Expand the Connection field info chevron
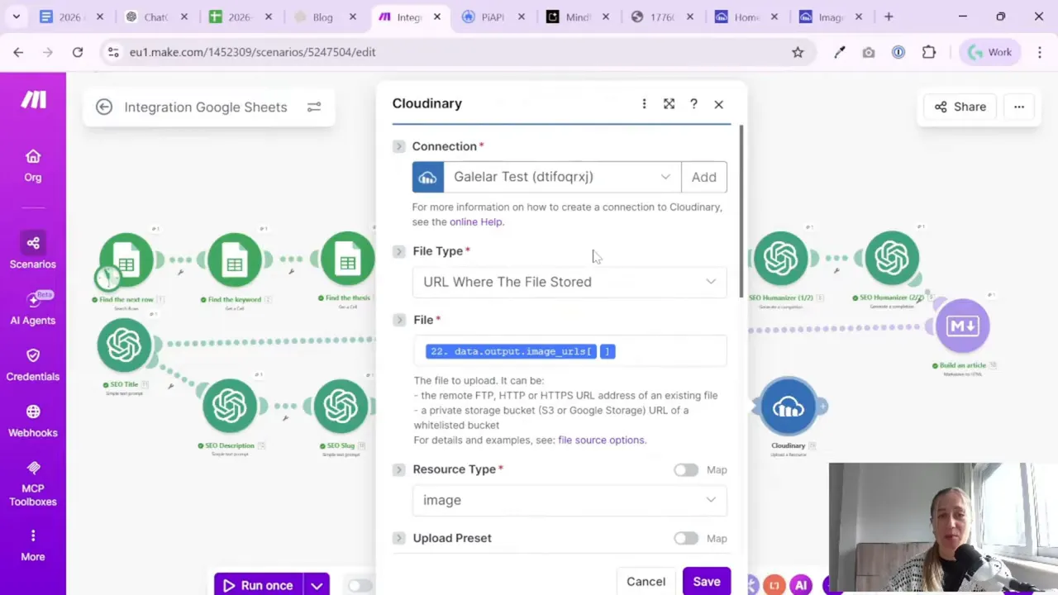 point(399,146)
